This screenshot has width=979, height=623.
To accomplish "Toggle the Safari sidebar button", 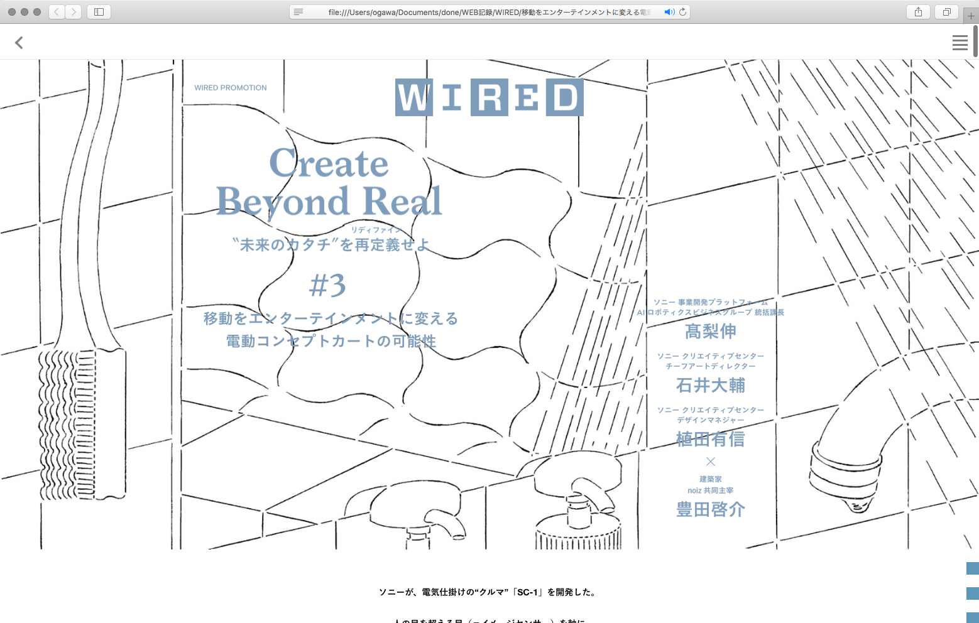I will [99, 12].
